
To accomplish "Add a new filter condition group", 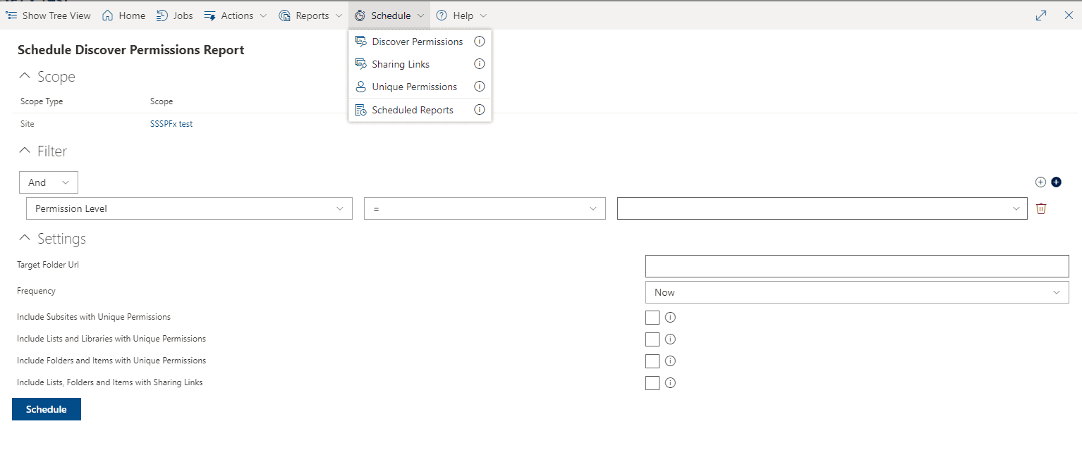I will pyautogui.click(x=1056, y=182).
